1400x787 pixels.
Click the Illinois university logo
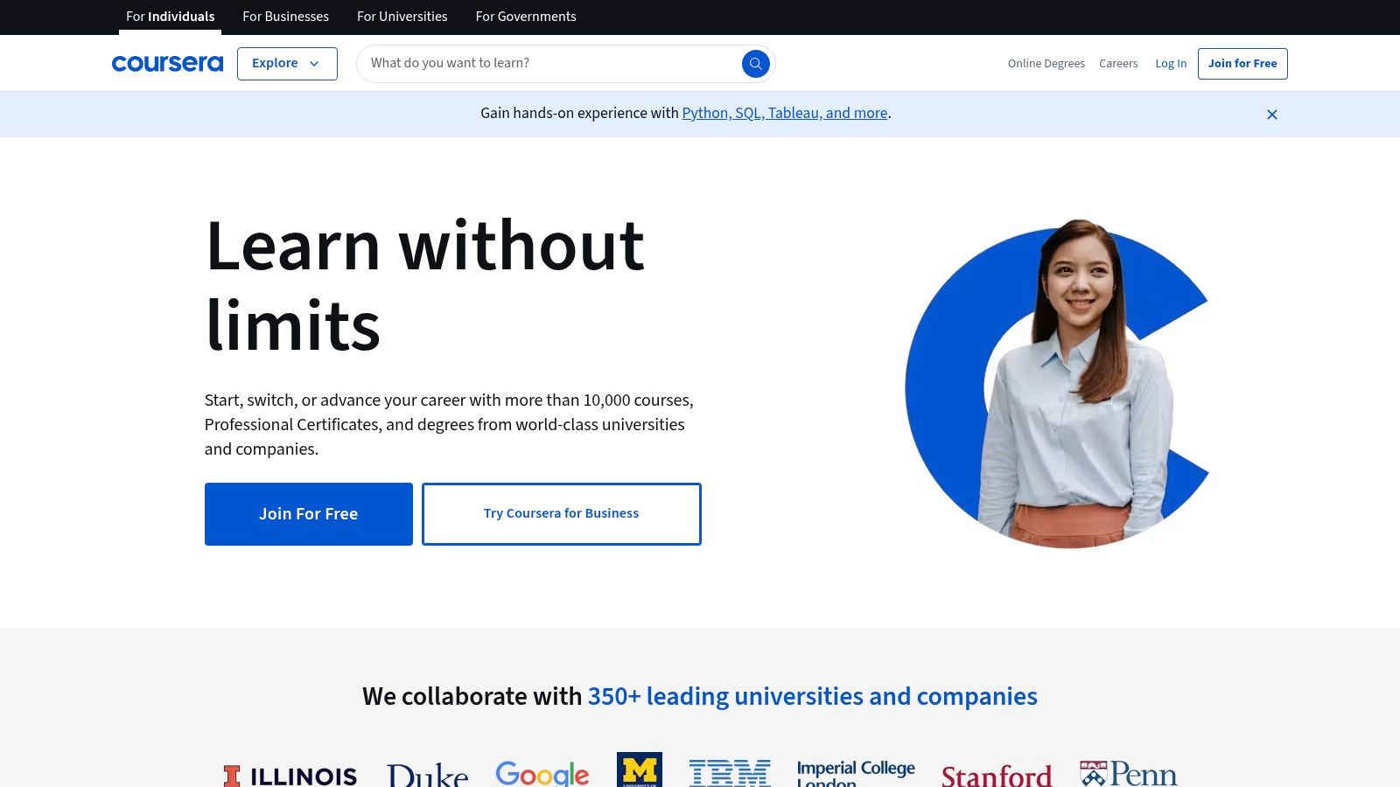(290, 775)
